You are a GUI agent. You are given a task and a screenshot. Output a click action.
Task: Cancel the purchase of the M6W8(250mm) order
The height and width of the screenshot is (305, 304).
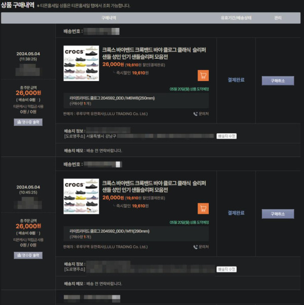[278, 81]
